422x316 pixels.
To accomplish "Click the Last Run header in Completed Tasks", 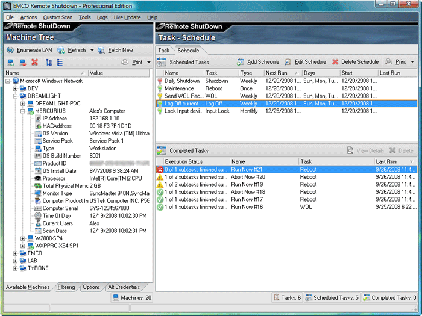I will click(x=395, y=161).
